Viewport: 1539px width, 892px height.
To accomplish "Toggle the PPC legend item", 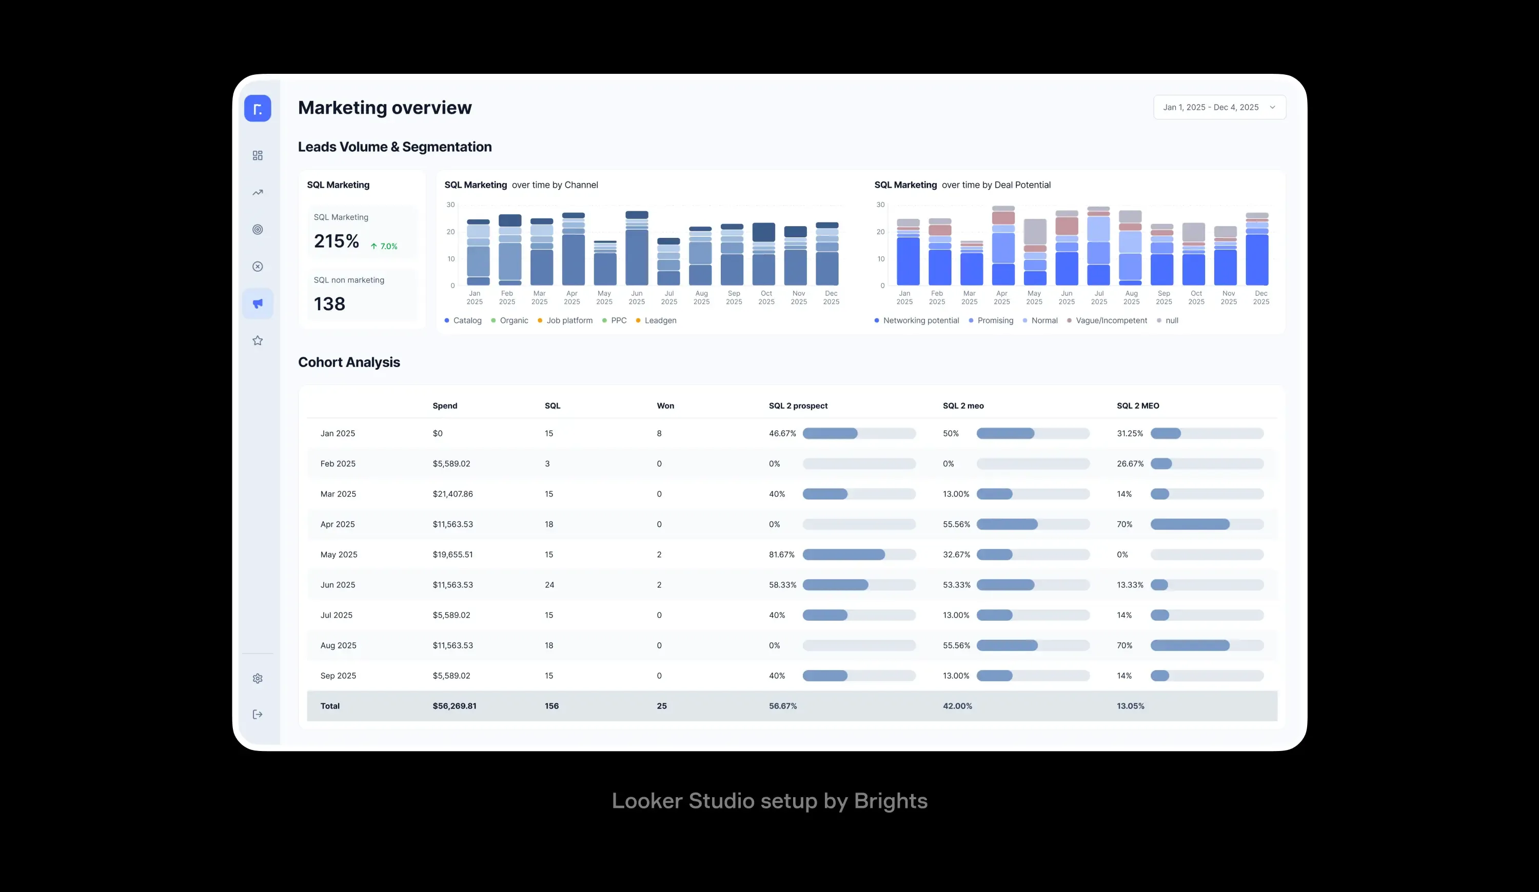I will [615, 320].
